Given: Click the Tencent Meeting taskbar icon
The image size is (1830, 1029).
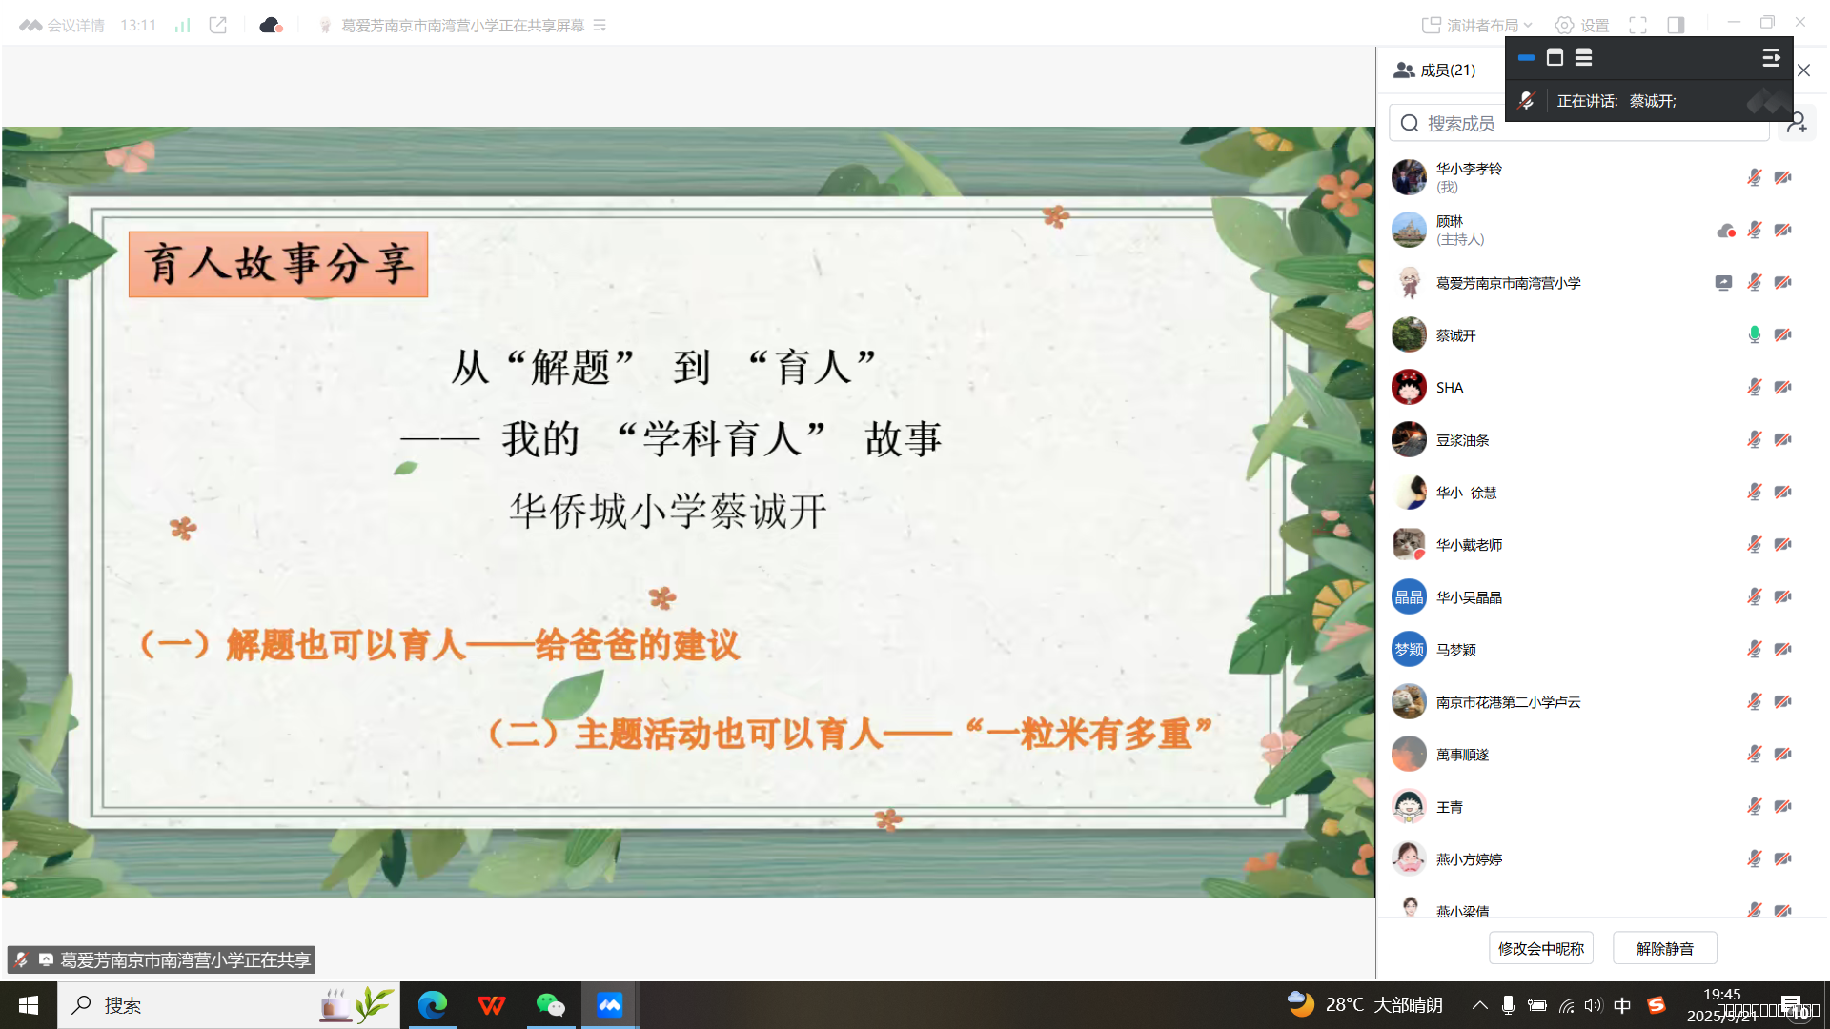Looking at the screenshot, I should 610,1005.
